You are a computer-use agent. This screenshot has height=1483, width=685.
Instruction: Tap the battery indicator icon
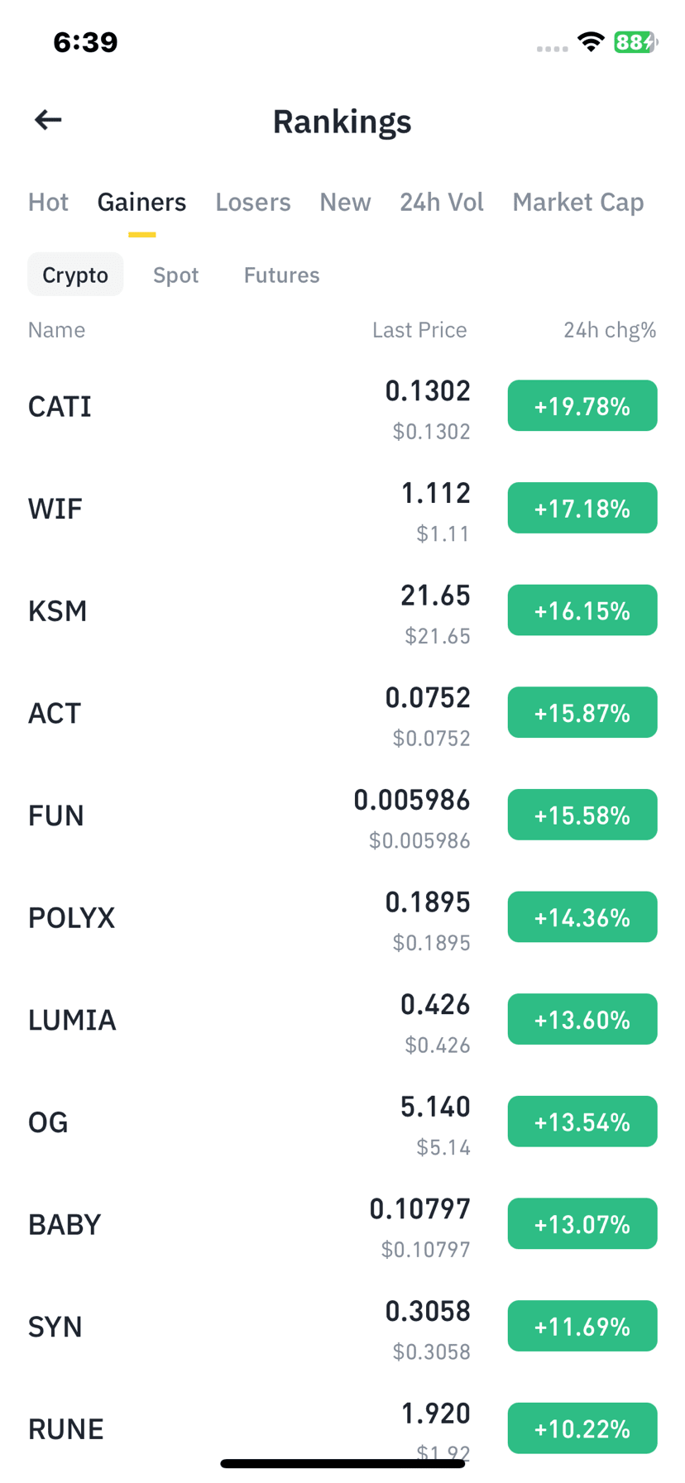(x=635, y=42)
